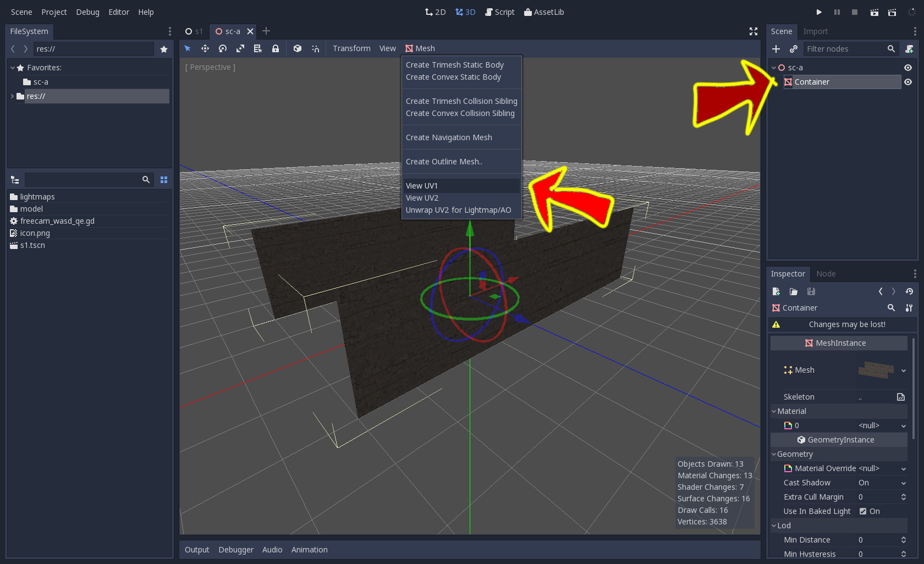Viewport: 924px width, 564px height.
Task: Attach a script to the selected node
Action: [909, 49]
